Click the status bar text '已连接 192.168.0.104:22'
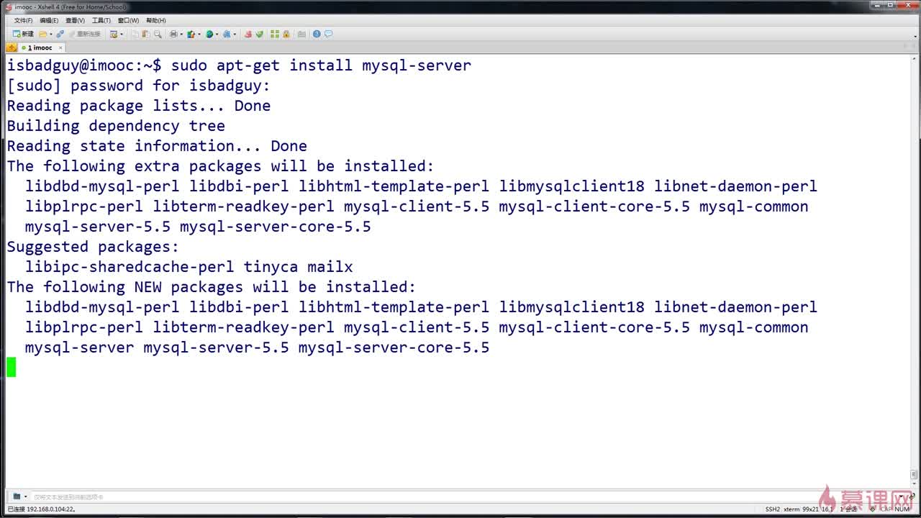 point(42,509)
